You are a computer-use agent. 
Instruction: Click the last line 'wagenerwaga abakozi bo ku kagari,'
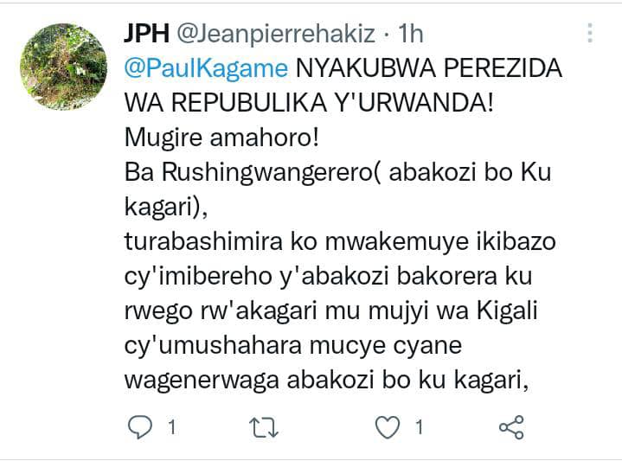click(326, 381)
